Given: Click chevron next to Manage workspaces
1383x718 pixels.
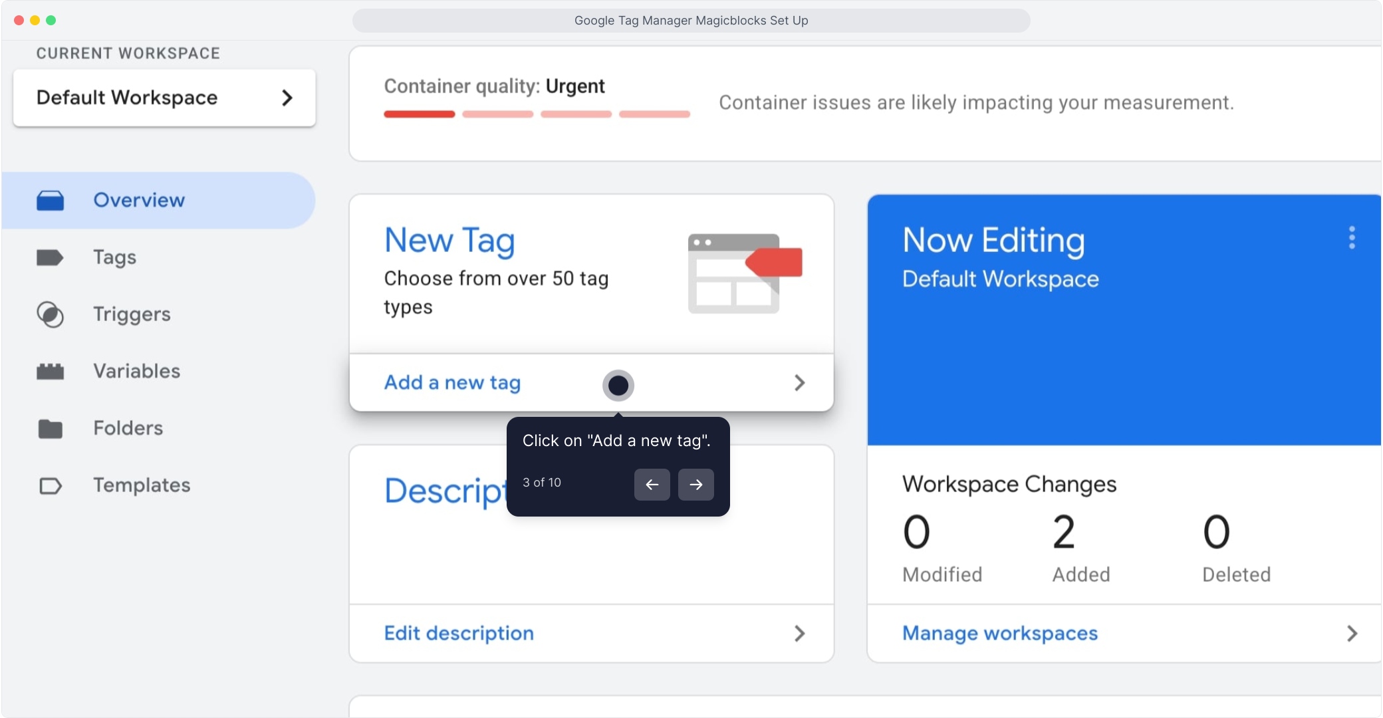Looking at the screenshot, I should point(1352,634).
